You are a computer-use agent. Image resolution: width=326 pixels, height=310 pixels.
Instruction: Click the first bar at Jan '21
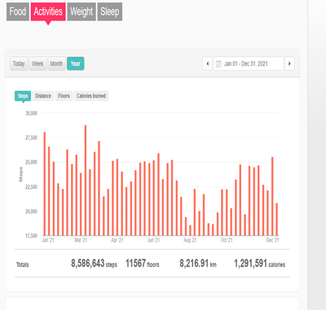click(45, 184)
